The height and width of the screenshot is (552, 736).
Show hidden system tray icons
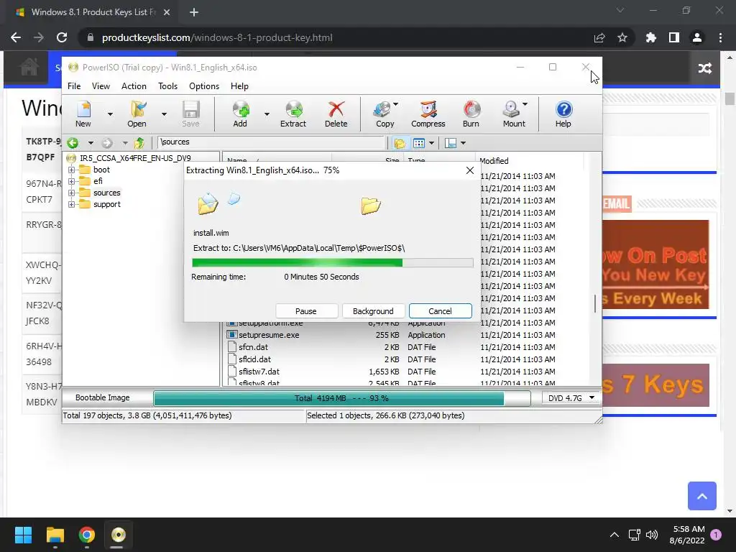point(614,535)
